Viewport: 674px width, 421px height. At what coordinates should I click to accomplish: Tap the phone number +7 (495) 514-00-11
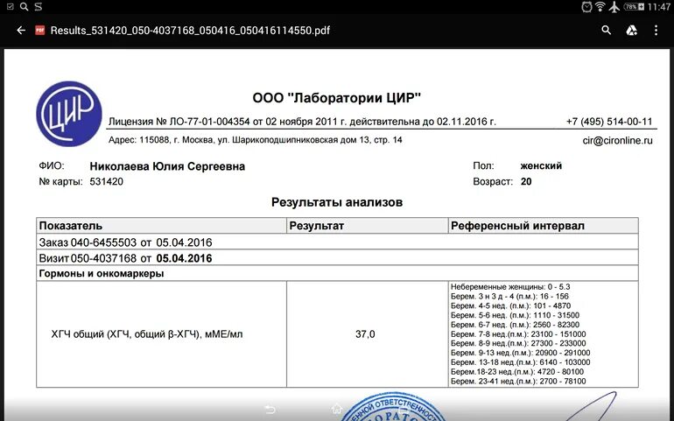click(x=609, y=122)
